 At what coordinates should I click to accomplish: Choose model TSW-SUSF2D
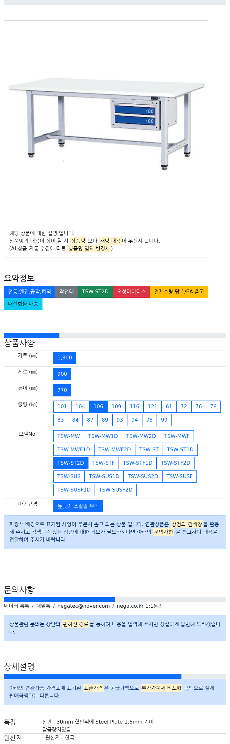click(x=116, y=490)
